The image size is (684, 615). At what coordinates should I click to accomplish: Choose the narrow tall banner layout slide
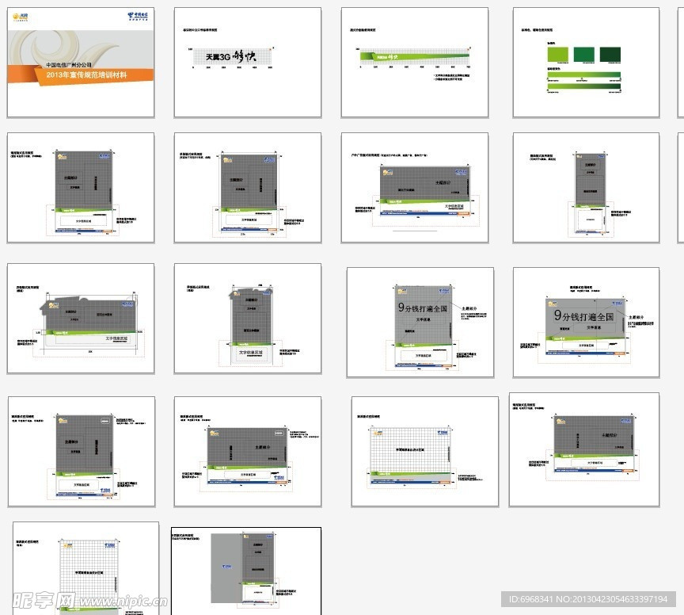point(587,188)
